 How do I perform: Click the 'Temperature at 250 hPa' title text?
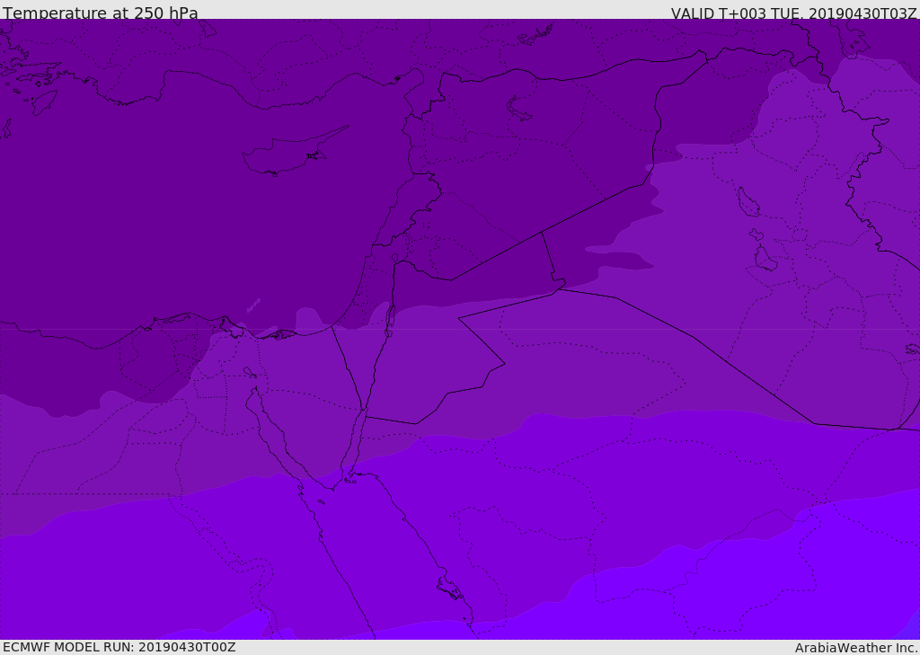101,13
